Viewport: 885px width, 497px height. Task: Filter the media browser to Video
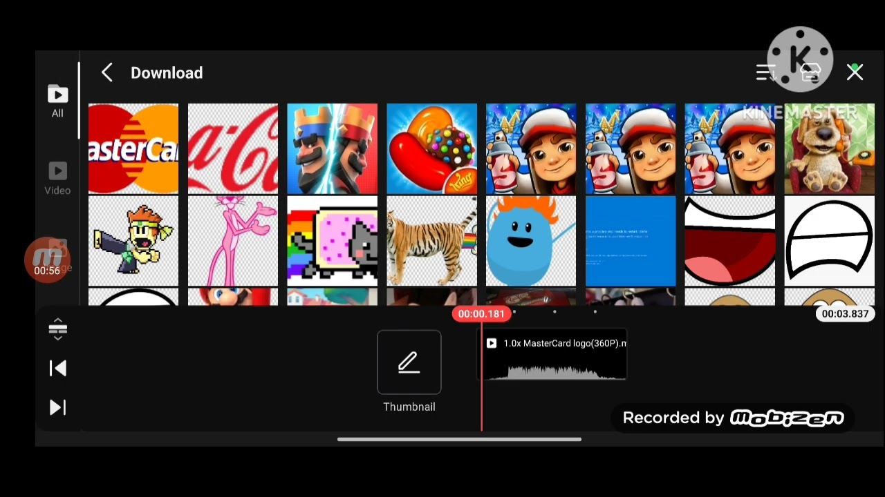(x=57, y=179)
